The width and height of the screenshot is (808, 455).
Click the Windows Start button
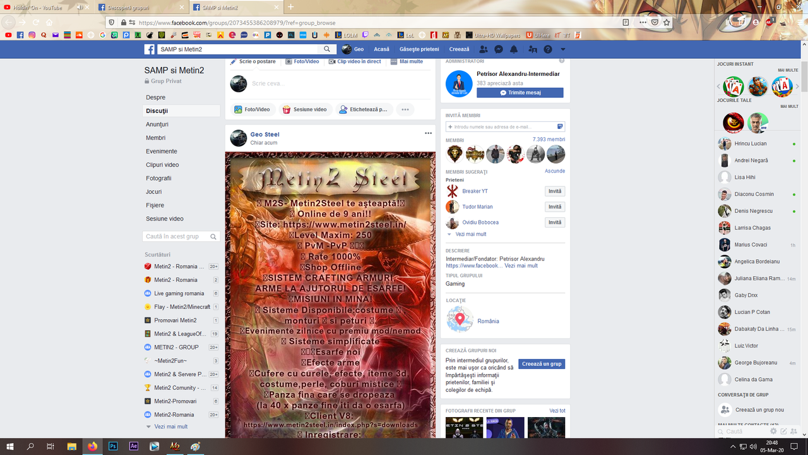pos(11,446)
